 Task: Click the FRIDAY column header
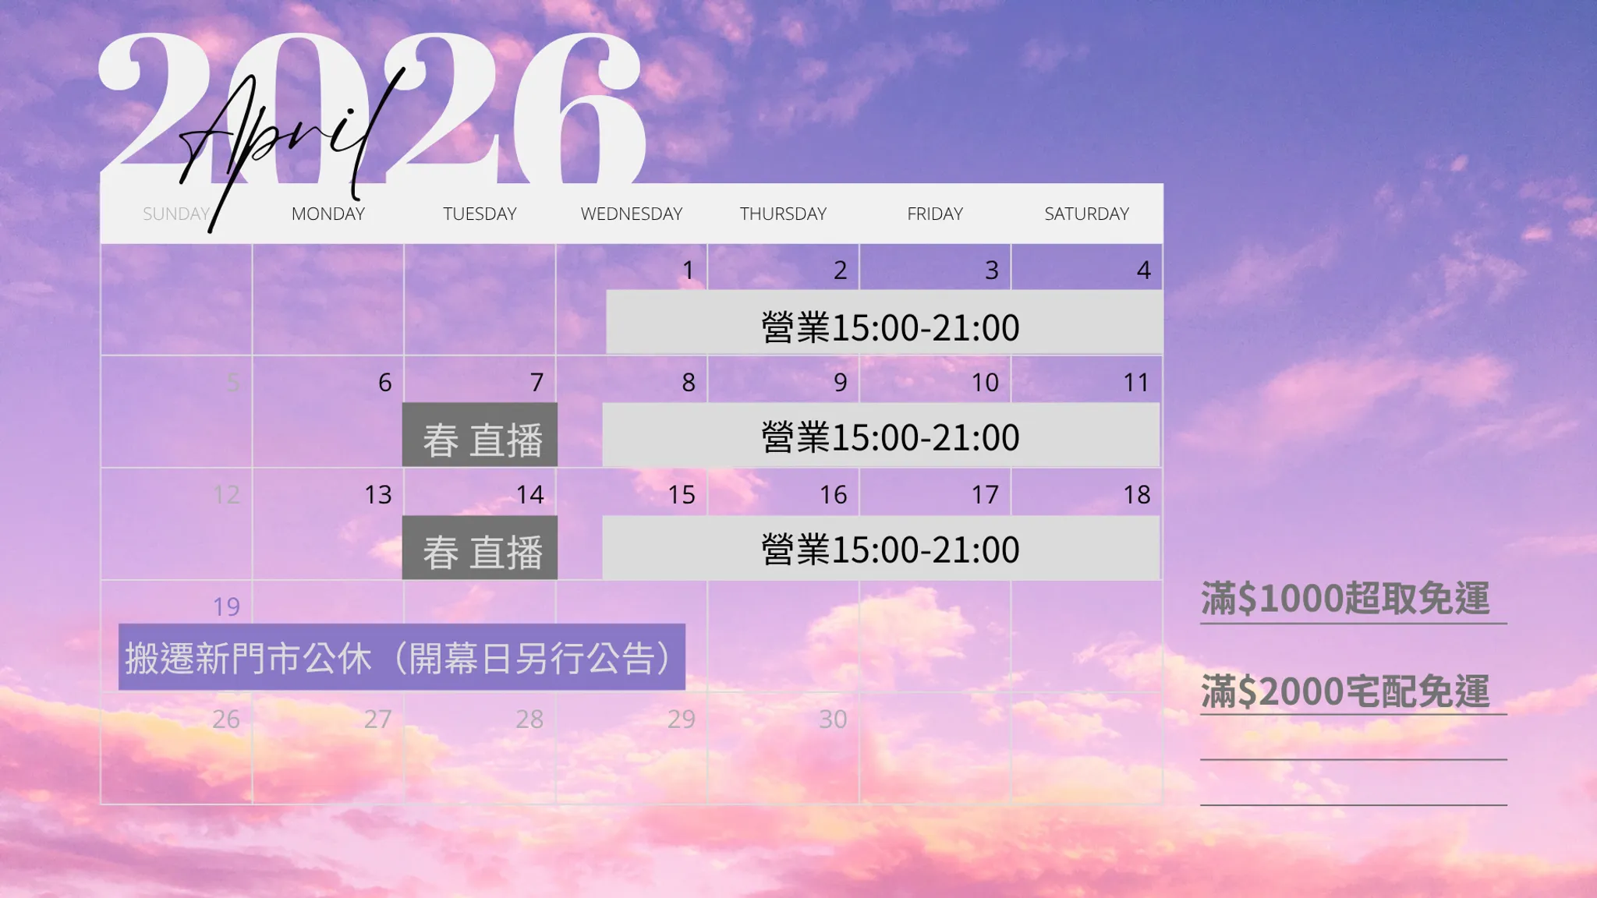pos(934,214)
